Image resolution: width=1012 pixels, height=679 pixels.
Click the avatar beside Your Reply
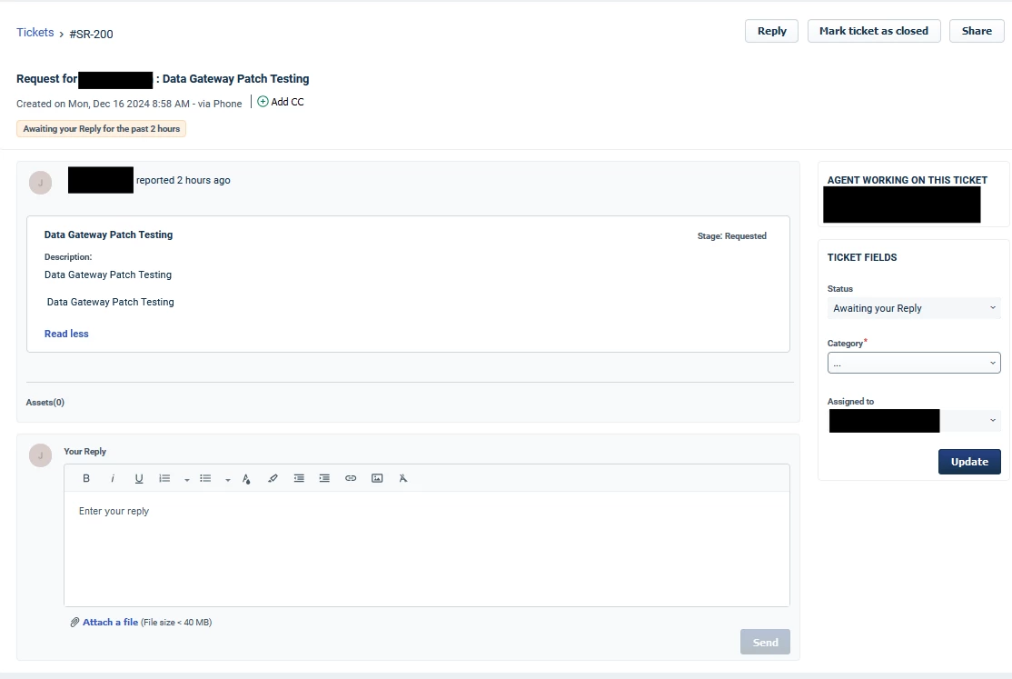40,455
